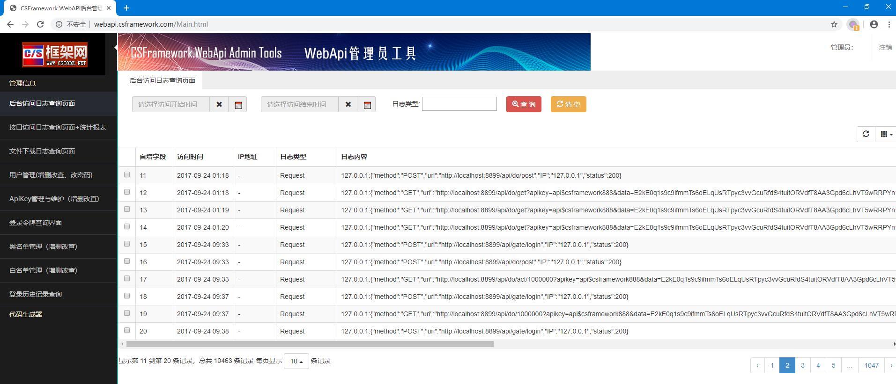The width and height of the screenshot is (896, 384).
Task: Clear the end time field with X icon
Action: click(x=348, y=104)
